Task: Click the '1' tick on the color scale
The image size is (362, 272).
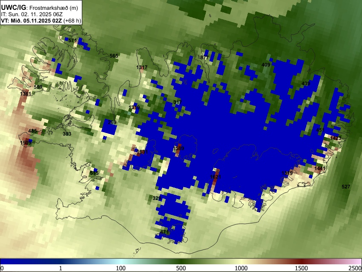Action: tap(60, 268)
